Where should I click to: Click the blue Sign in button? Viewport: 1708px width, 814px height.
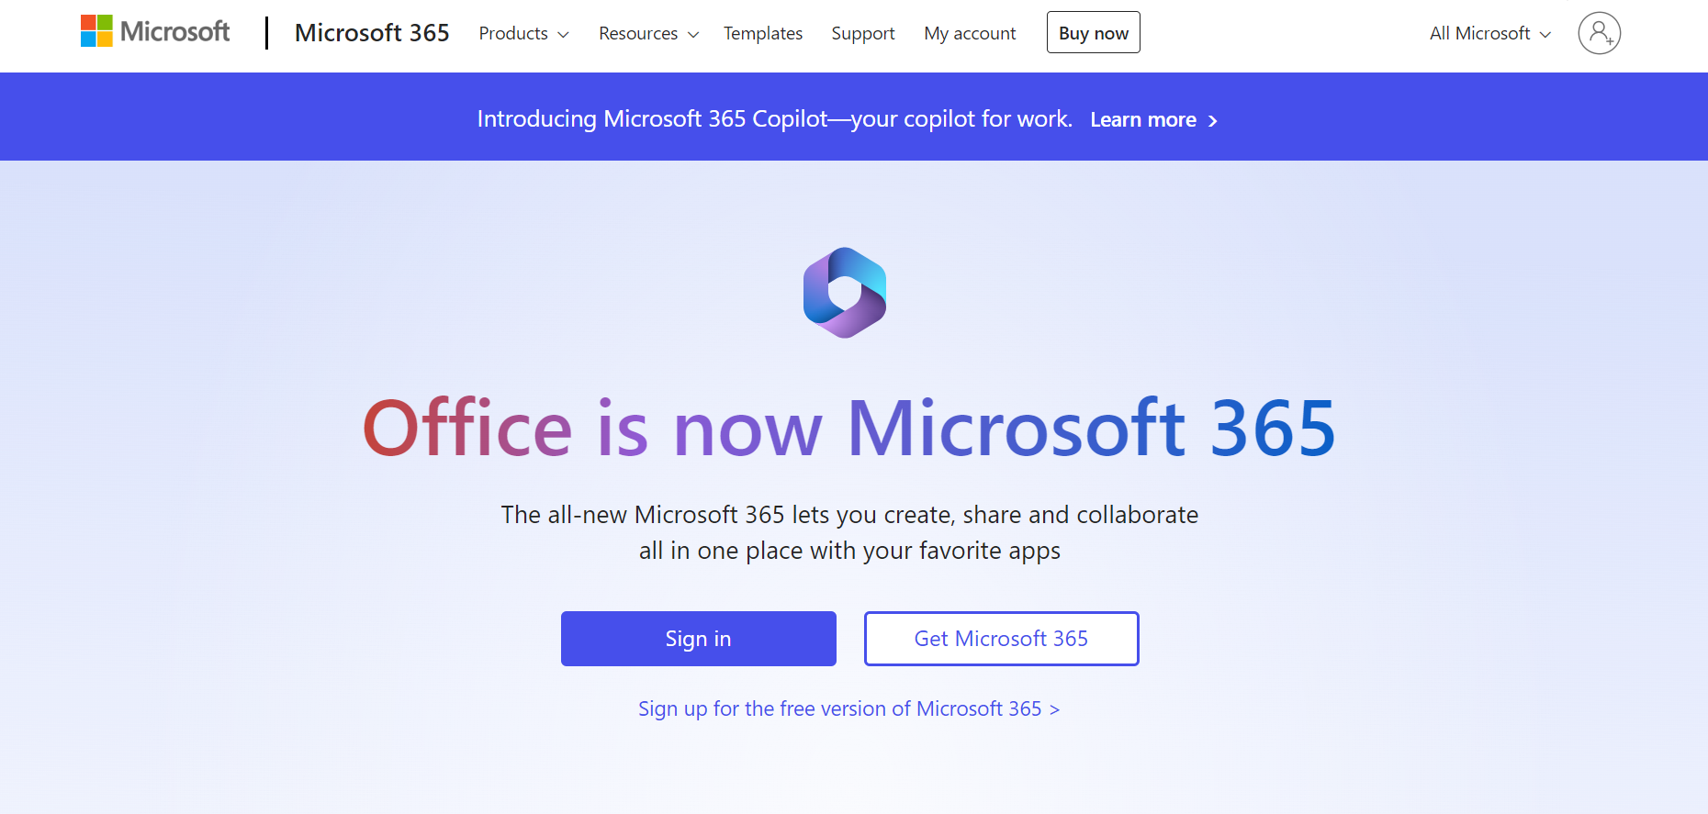[x=699, y=639]
